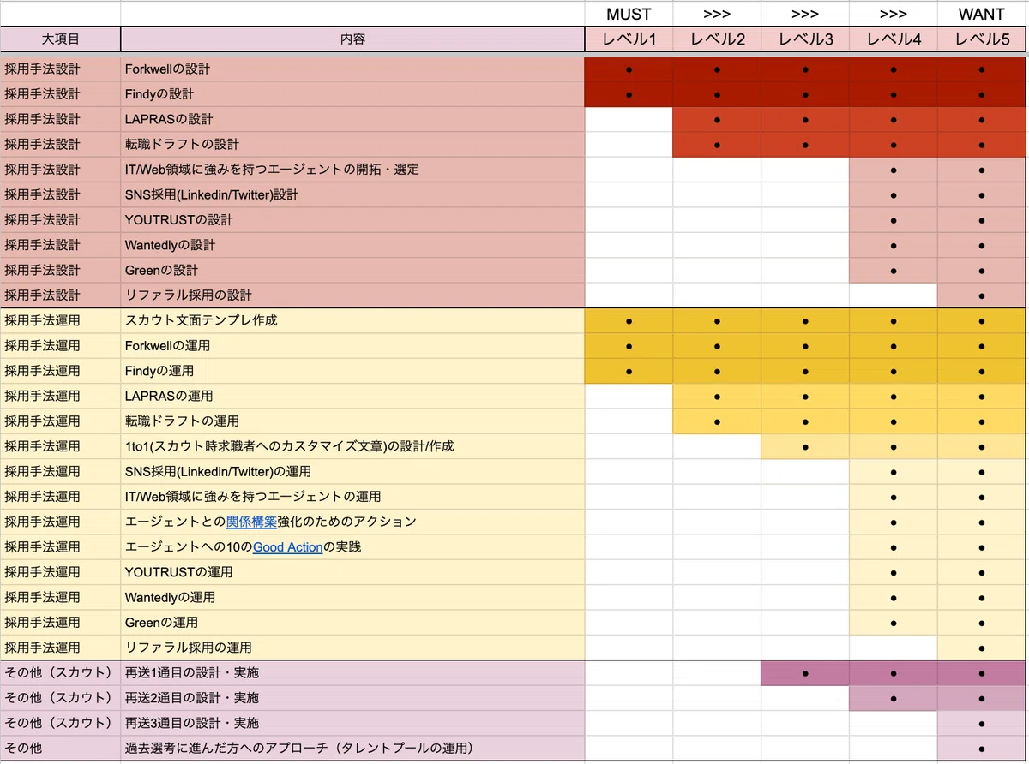
Task: Select SNS採用(Linkedin/Twitter)の運用 cell
Action: (x=352, y=472)
